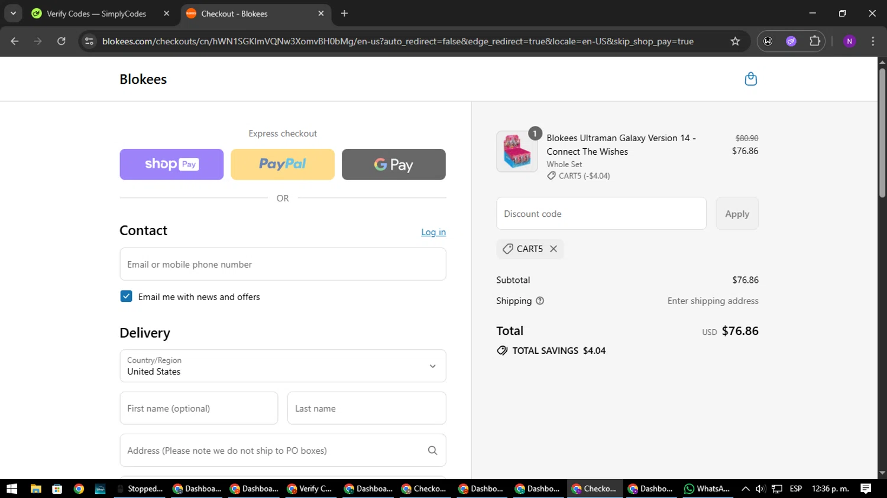Open WhatsApp taskbar window

coord(707,489)
